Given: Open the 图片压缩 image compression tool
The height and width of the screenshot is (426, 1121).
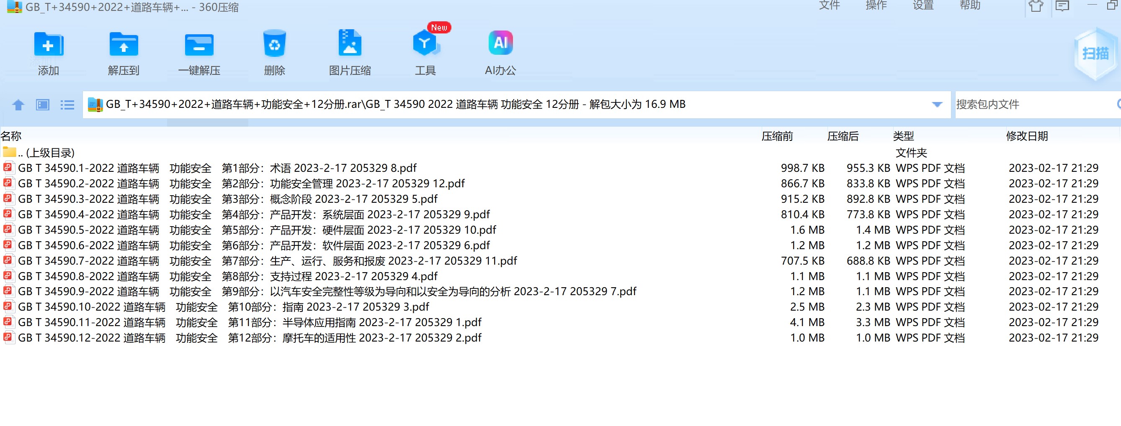Looking at the screenshot, I should pyautogui.click(x=350, y=43).
